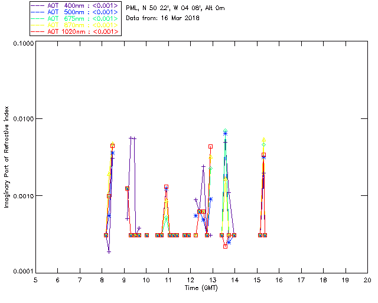The height and width of the screenshot is (303, 378).
Task: Click the x-axis label 10
Action: [x=146, y=280]
